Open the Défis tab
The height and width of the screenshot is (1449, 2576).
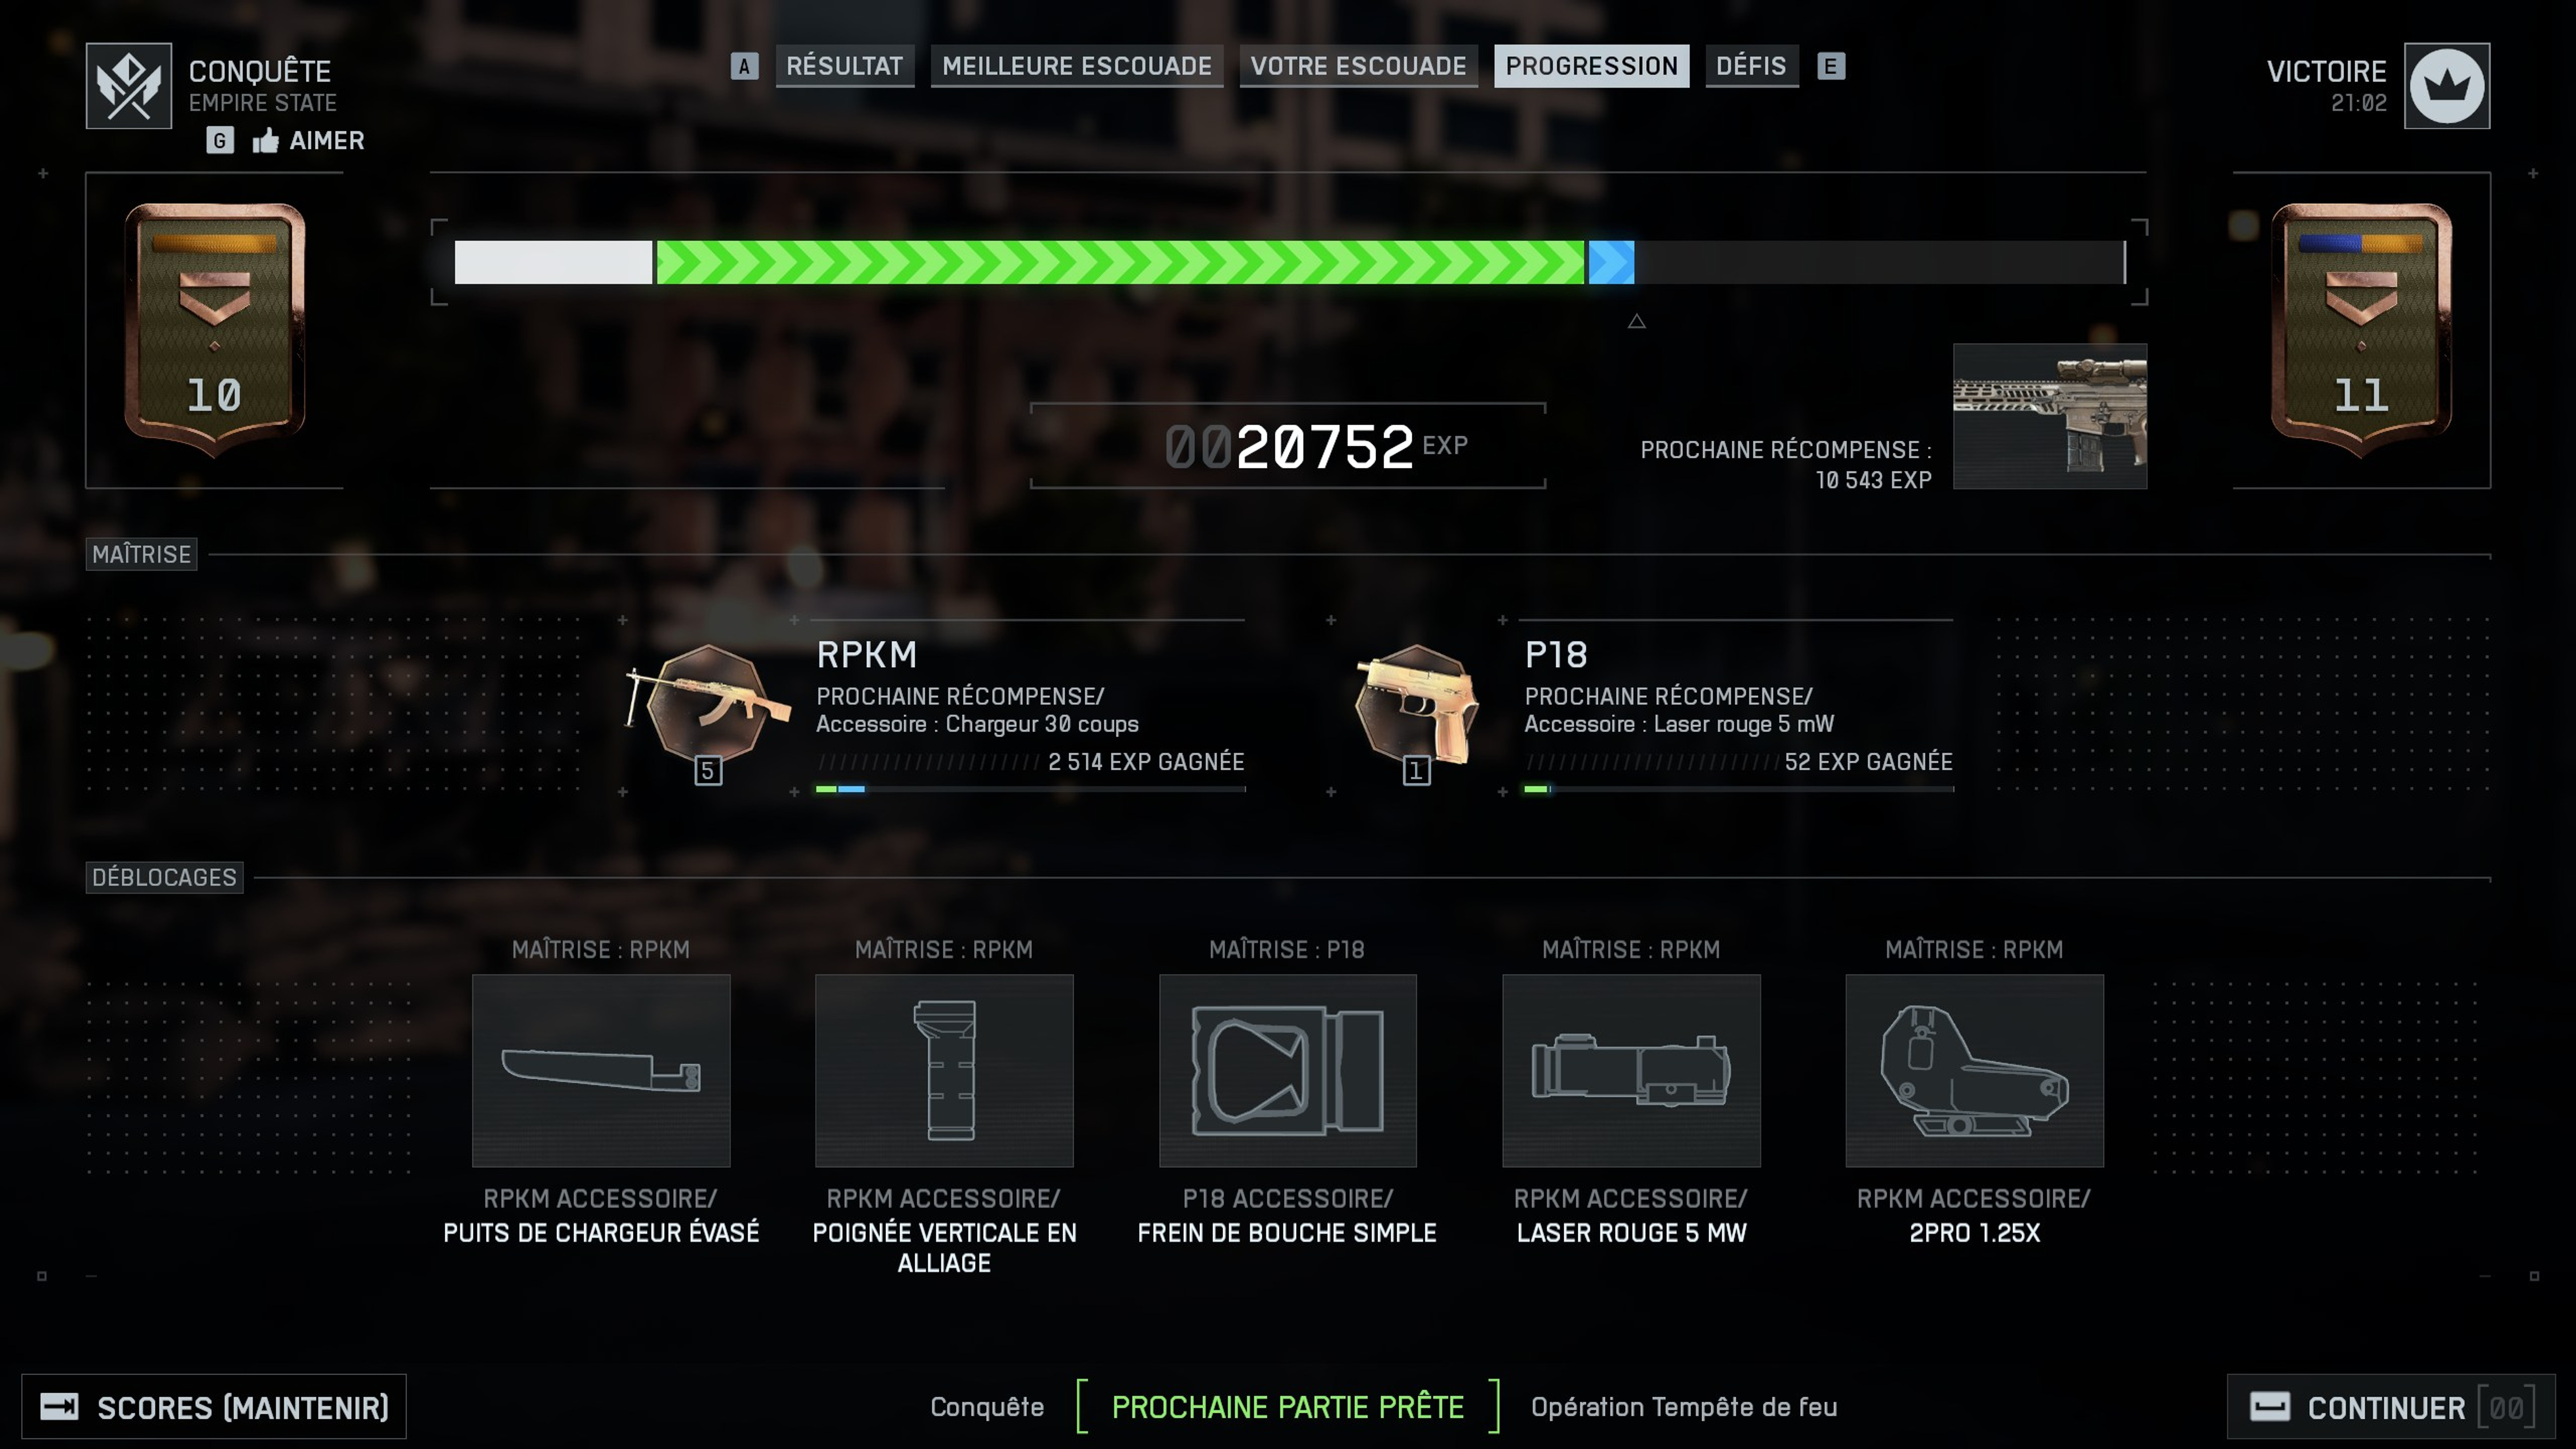point(1751,66)
